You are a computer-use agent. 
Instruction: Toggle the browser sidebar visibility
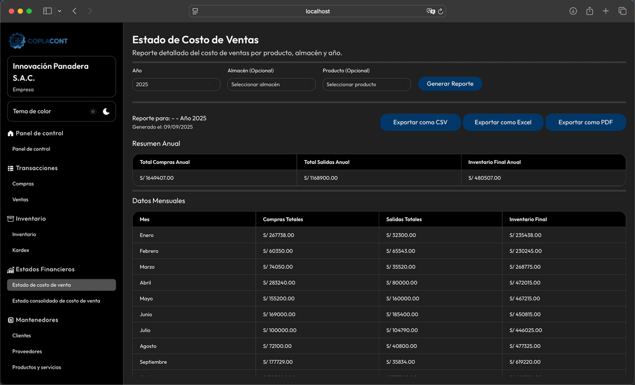pyautogui.click(x=46, y=11)
